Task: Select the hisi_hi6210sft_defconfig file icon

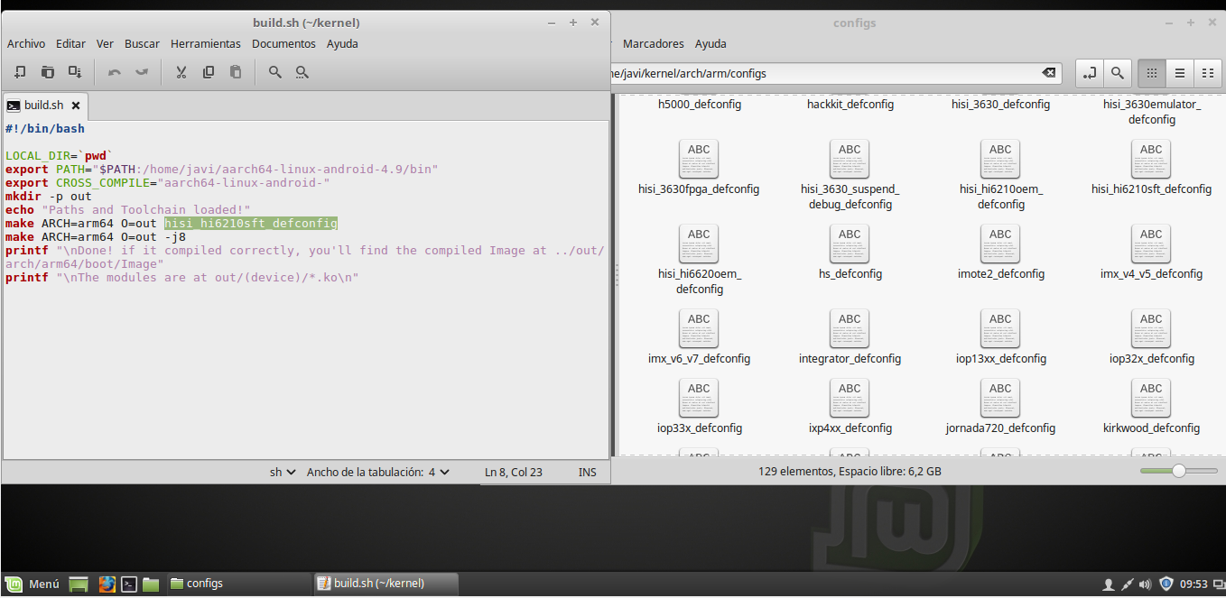Action: pos(1151,160)
